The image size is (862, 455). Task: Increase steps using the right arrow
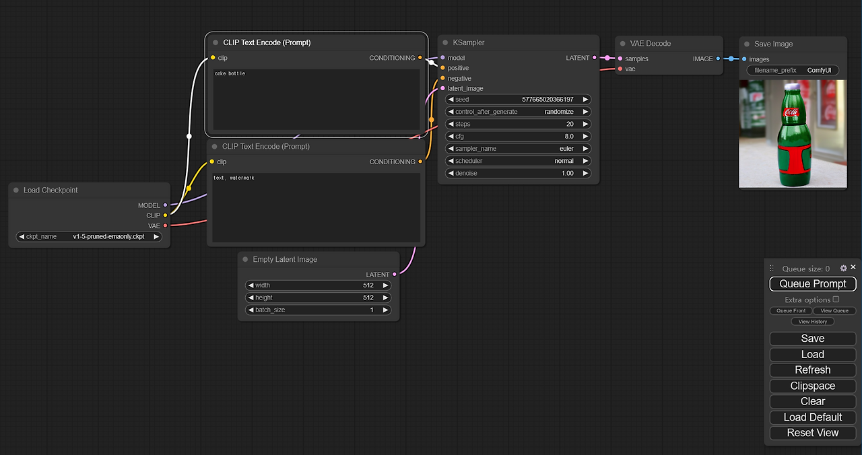[585, 123]
